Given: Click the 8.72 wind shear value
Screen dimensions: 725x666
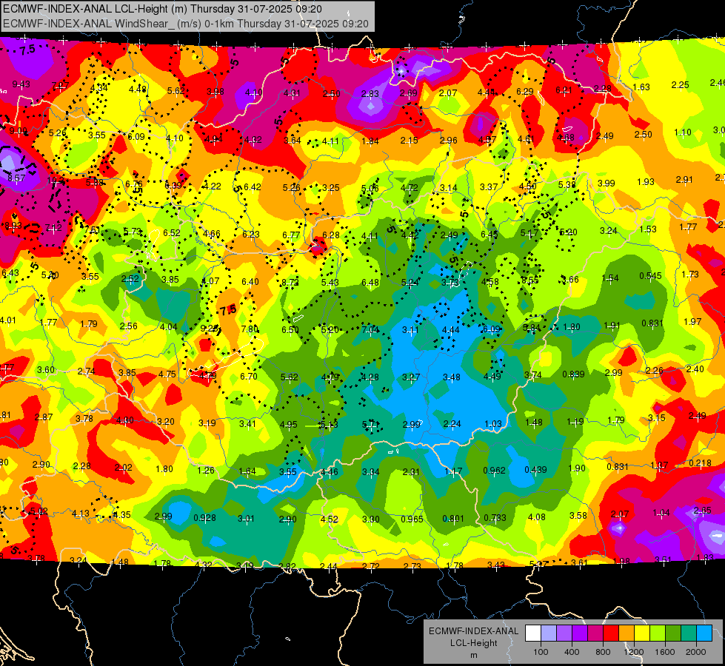Looking at the screenshot, I should [x=290, y=282].
